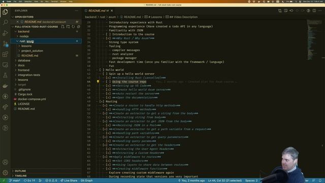The image size is (325, 183).
Task: Click New File icon in explorer header
Action: [62, 26]
